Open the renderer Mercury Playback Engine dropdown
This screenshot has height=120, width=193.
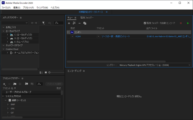pos(155,65)
